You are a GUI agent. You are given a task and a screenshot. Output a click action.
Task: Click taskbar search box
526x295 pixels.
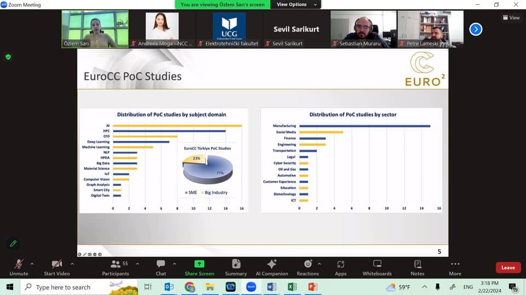[x=79, y=287]
